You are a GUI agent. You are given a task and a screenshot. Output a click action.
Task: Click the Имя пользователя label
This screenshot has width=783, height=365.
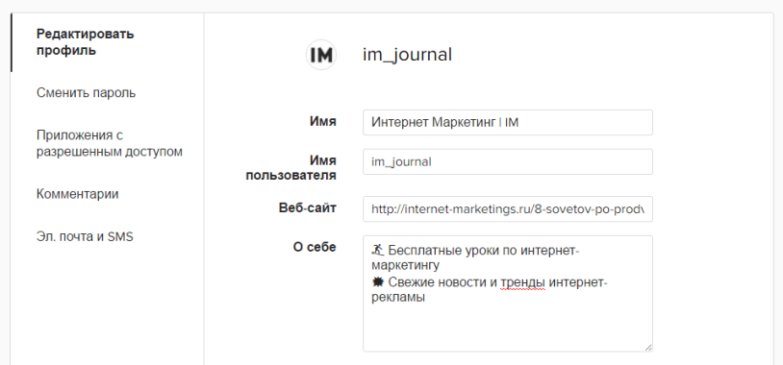point(291,168)
